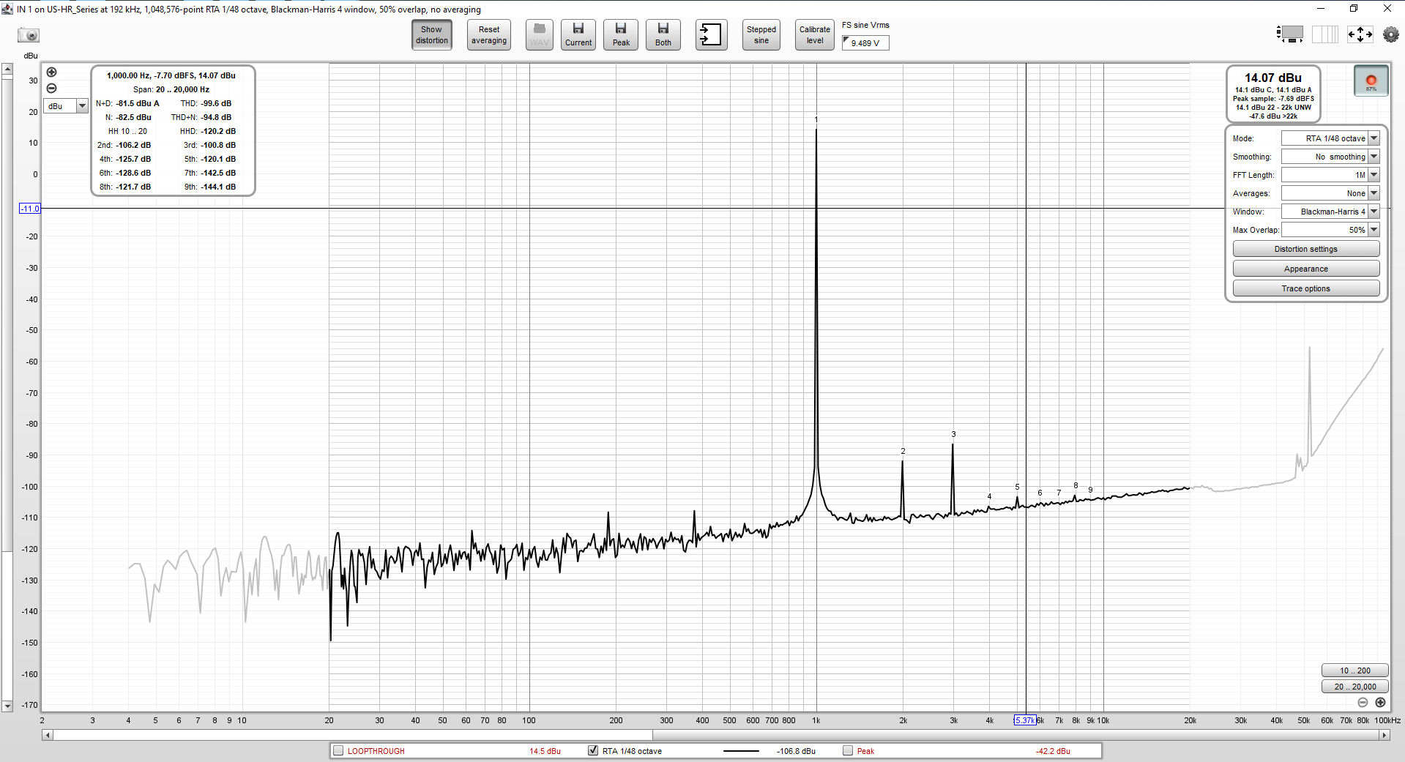This screenshot has height=762, width=1405.
Task: Zoom out horizontal axis minus icon
Action: (1363, 703)
